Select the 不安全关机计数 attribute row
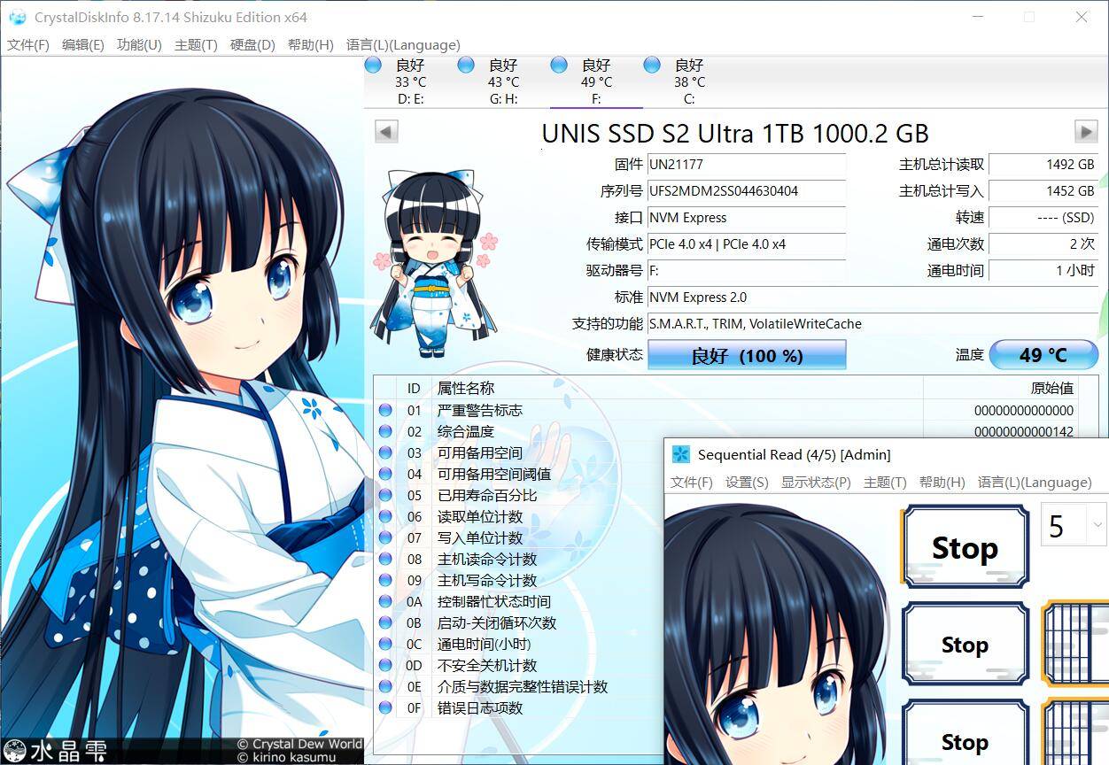The image size is (1109, 765). coord(519,665)
